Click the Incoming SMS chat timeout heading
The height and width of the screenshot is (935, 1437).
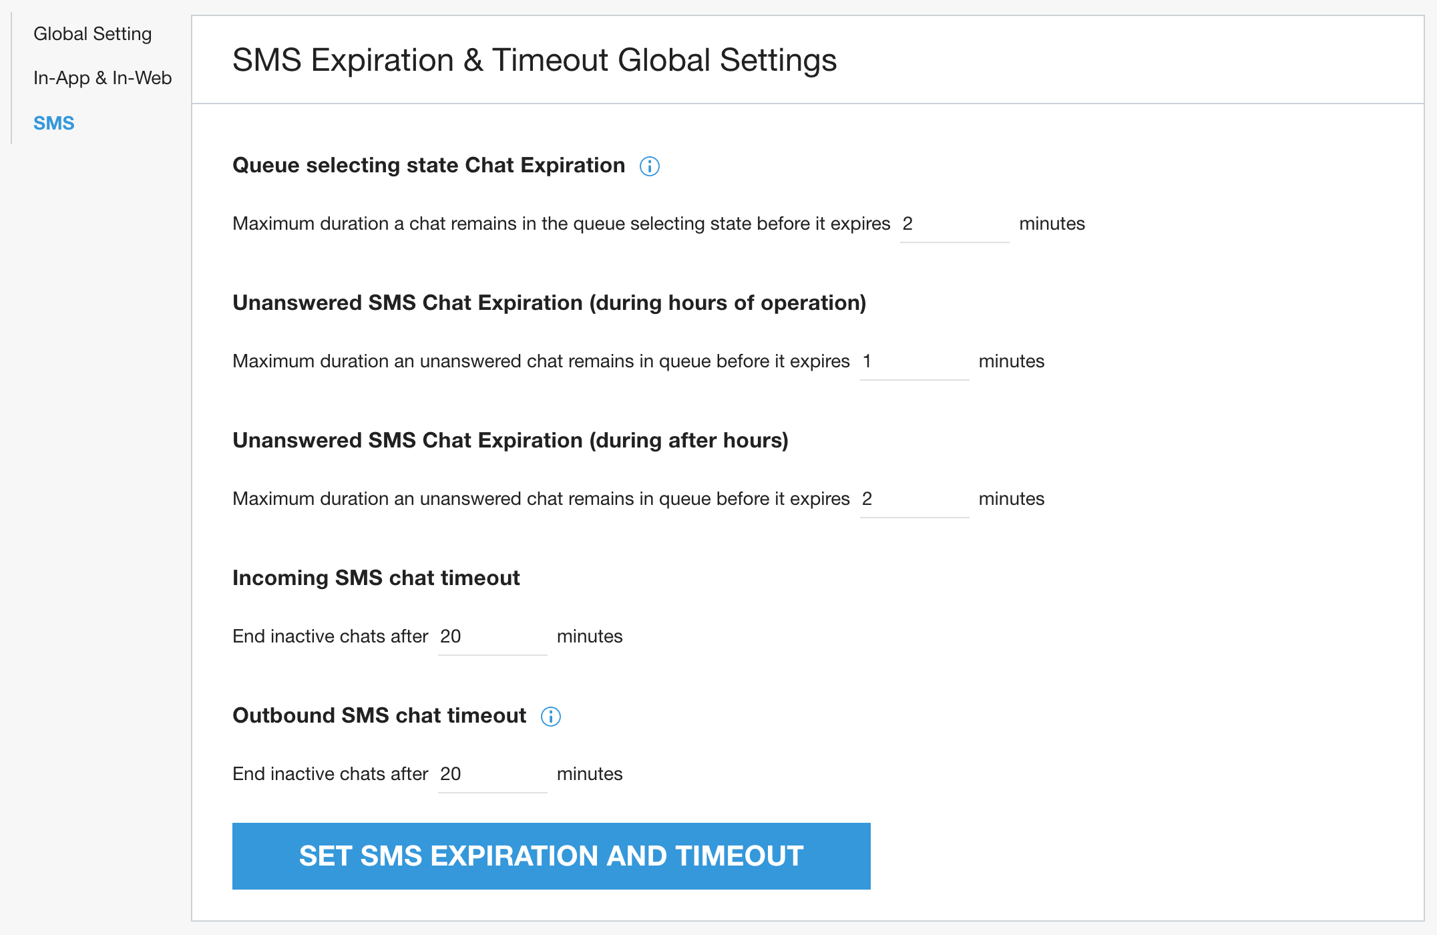(x=375, y=578)
